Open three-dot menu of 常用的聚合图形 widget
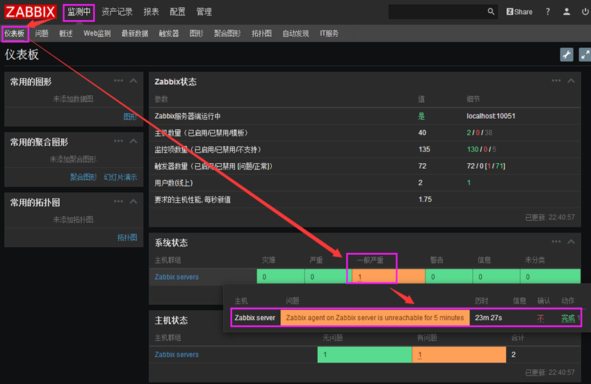Image resolution: width=591 pixels, height=384 pixels. (x=118, y=141)
